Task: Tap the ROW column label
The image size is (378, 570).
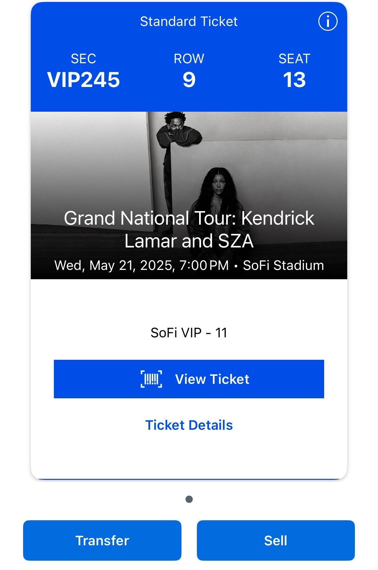Action: click(x=189, y=59)
